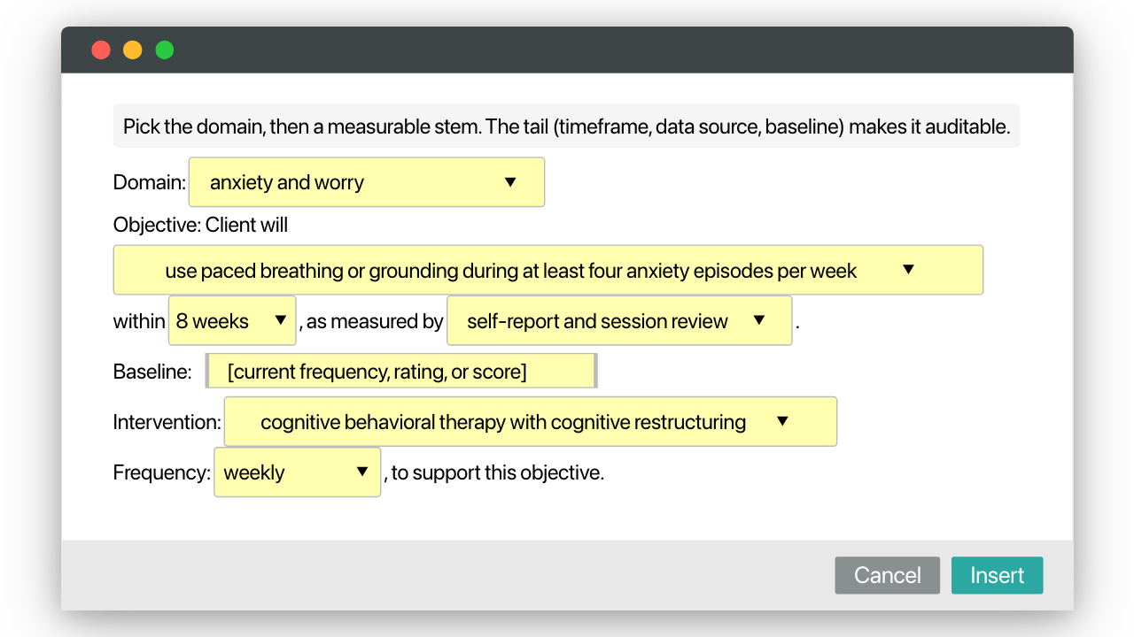Minimize the window using the yellow button
The height and width of the screenshot is (637, 1134).
tap(132, 50)
